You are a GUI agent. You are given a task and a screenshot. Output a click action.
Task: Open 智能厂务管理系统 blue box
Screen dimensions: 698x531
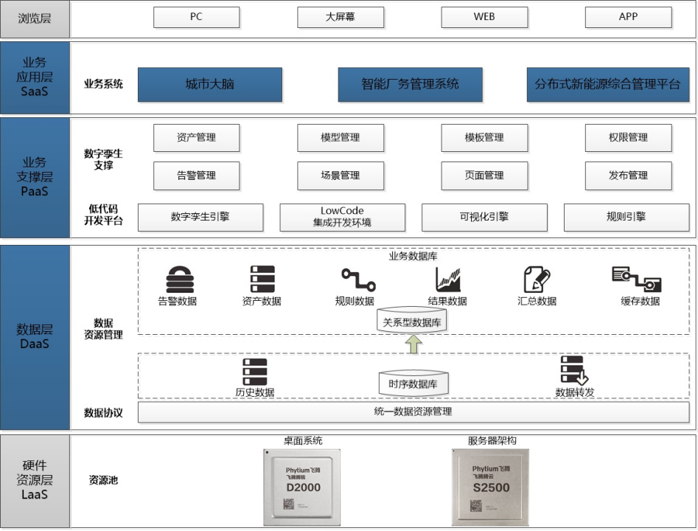coord(410,85)
